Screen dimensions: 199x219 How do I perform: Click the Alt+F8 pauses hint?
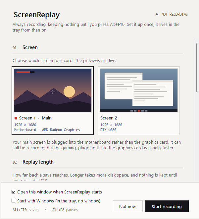click(65, 210)
